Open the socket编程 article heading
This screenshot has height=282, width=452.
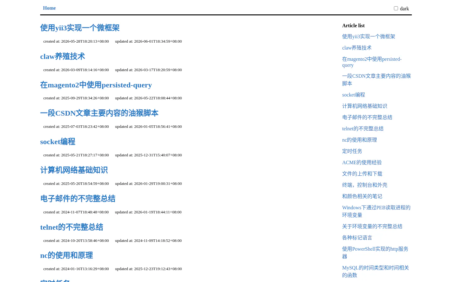pos(58,142)
